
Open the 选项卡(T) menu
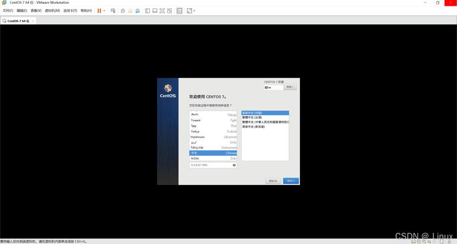point(70,10)
